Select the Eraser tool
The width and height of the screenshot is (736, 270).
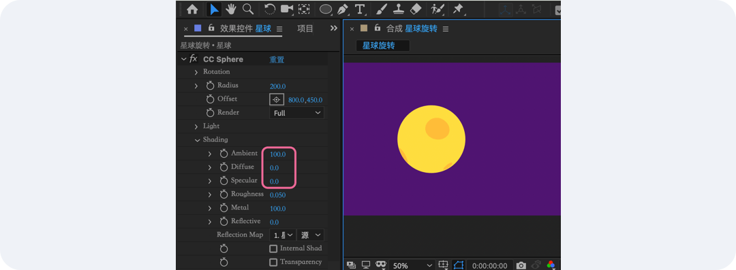(x=416, y=9)
